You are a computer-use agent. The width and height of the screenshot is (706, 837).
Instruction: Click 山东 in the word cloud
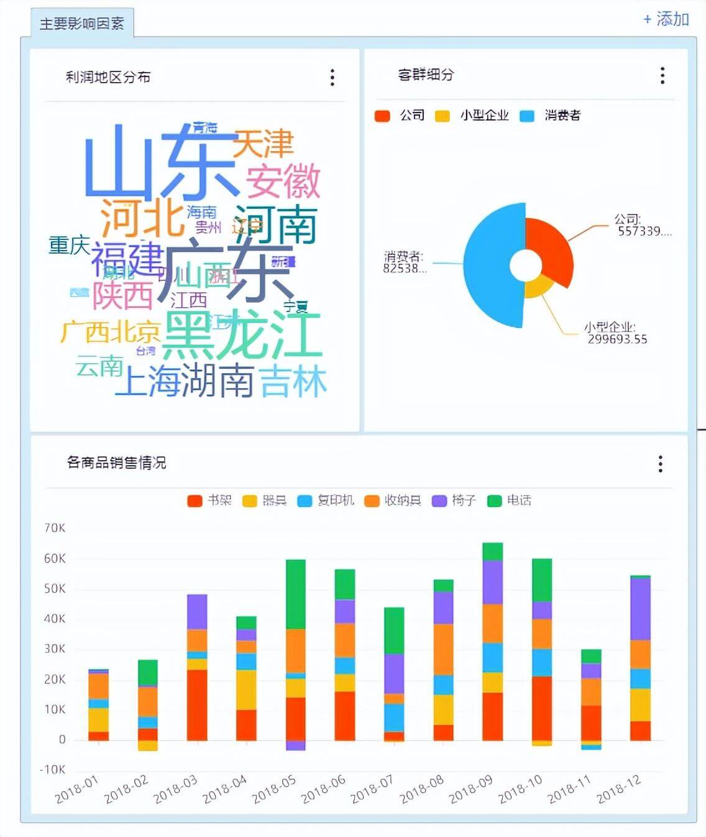coord(160,162)
